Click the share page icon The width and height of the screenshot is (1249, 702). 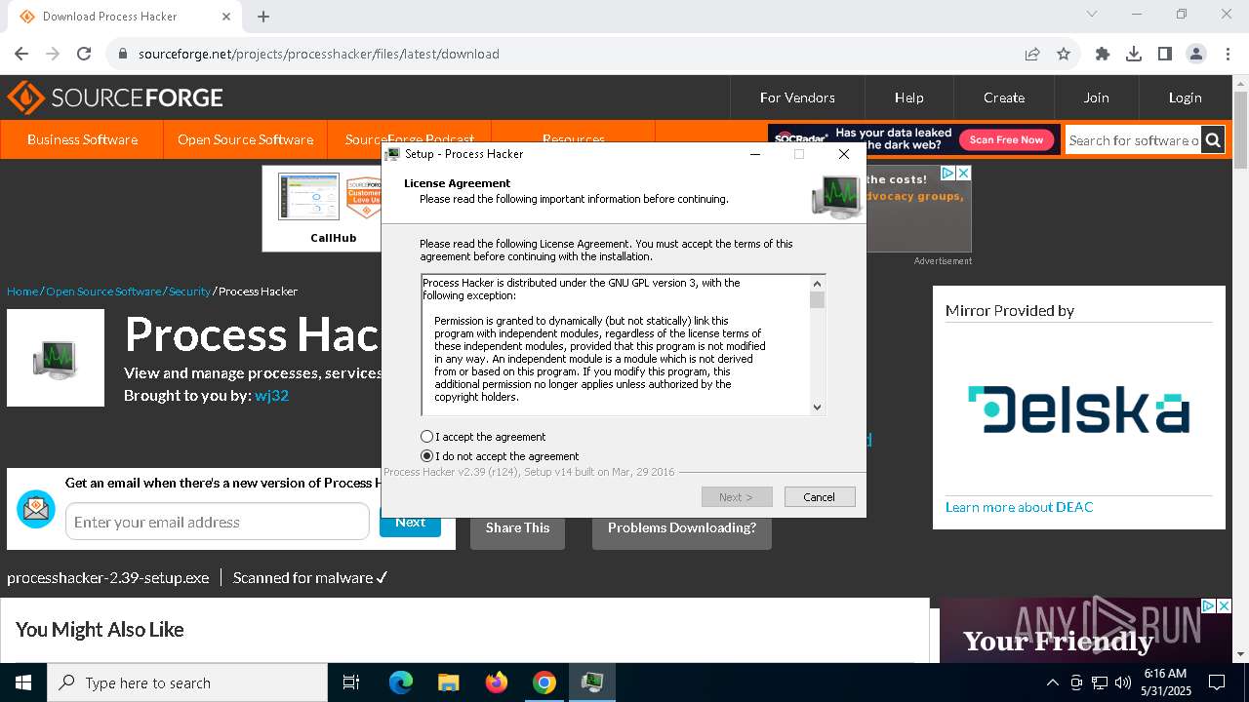pyautogui.click(x=1032, y=54)
